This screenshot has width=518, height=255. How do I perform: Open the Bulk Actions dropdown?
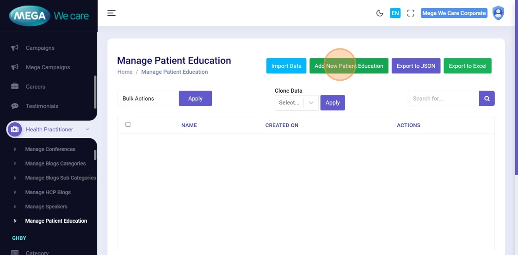[x=148, y=98]
